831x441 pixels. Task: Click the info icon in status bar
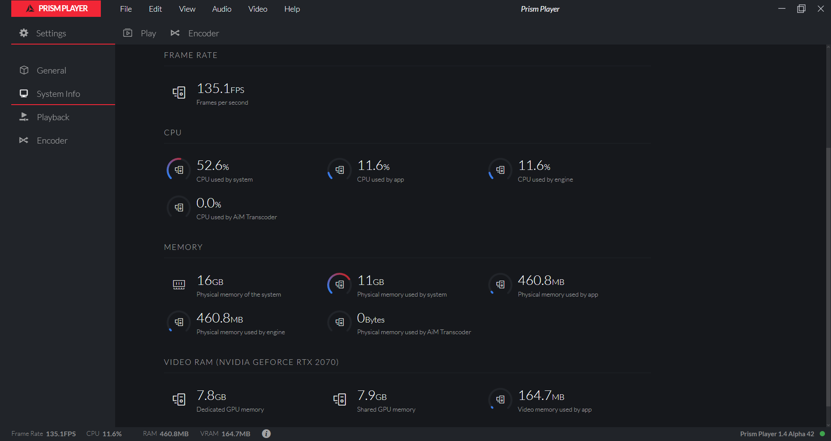coord(266,433)
